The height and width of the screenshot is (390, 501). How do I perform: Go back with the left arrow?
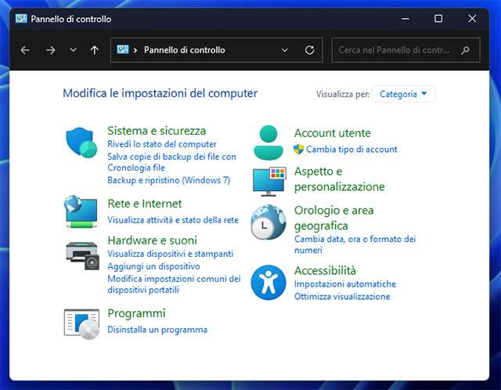click(25, 50)
